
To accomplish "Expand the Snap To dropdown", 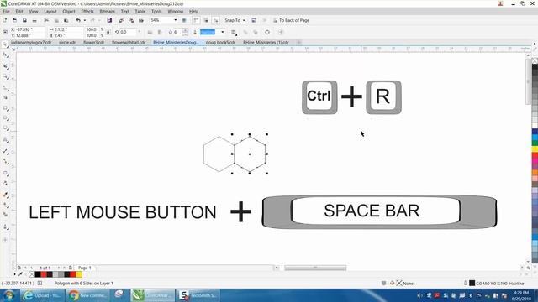I will tap(244, 20).
